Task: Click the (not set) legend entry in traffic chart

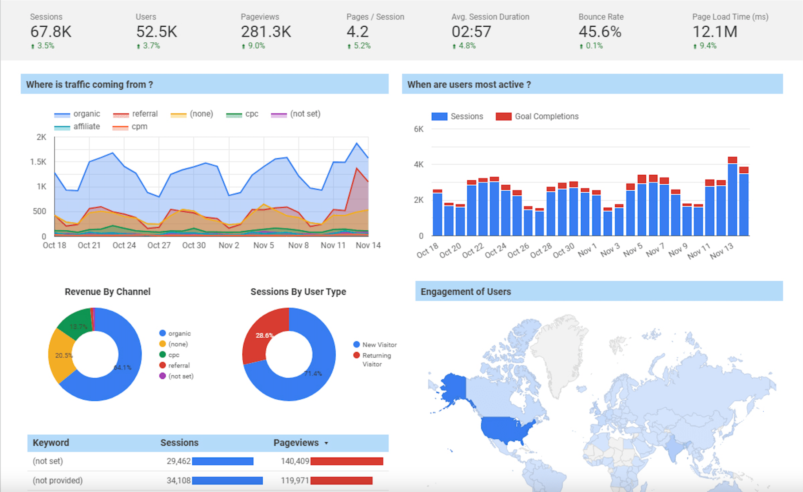Action: click(x=296, y=114)
